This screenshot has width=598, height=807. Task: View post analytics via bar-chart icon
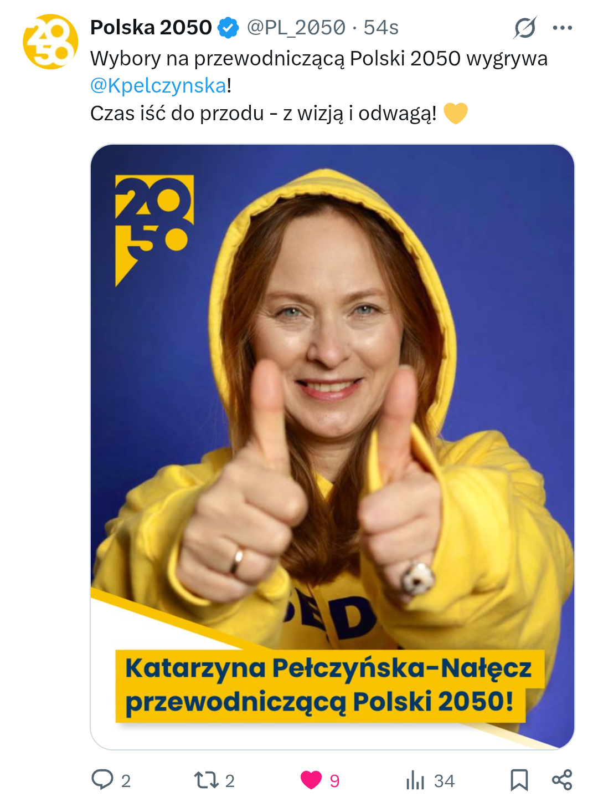tap(415, 780)
